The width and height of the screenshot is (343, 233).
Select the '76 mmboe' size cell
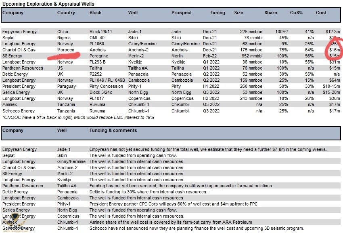click(252, 68)
